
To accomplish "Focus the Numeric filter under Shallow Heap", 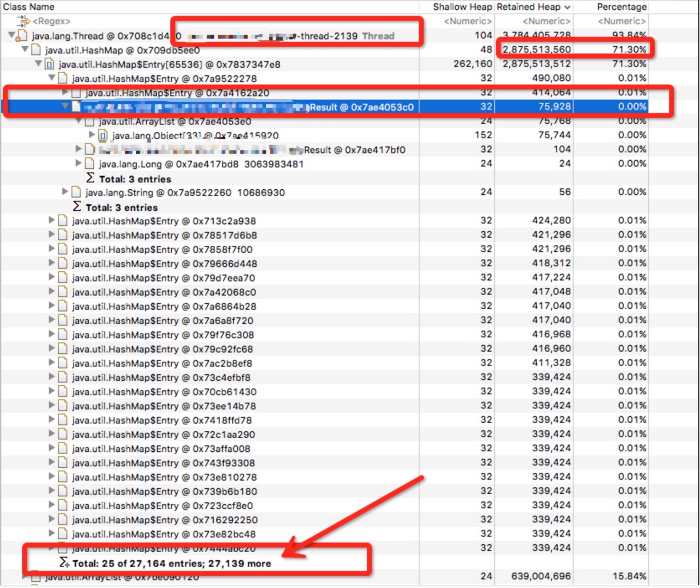I will pyautogui.click(x=468, y=21).
